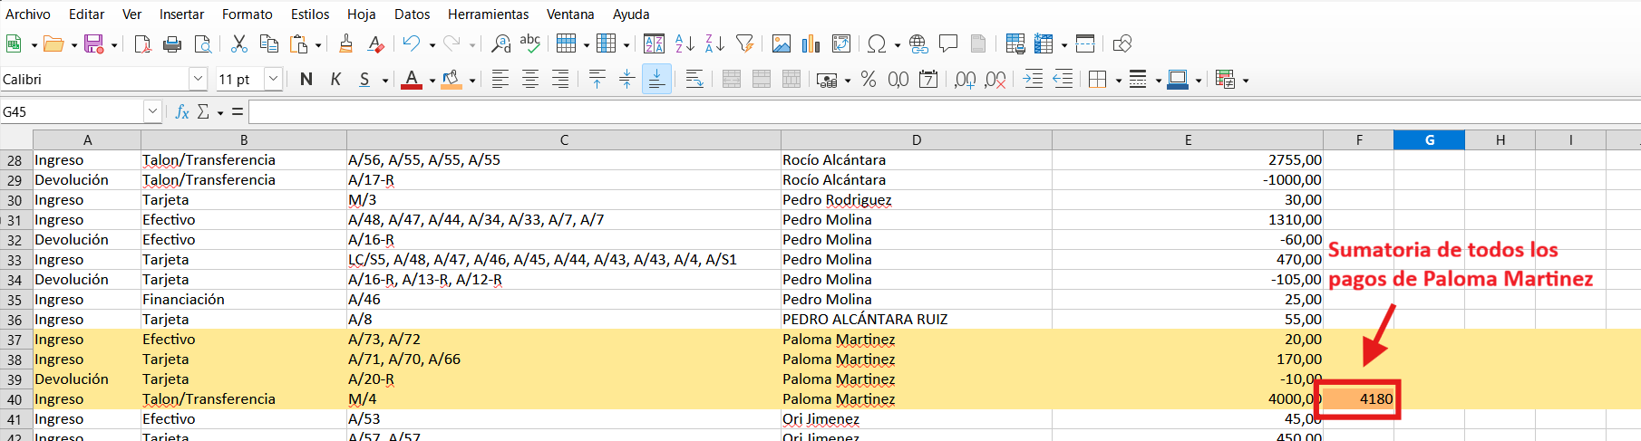
Task: Click the Export as PDF icon
Action: [142, 43]
